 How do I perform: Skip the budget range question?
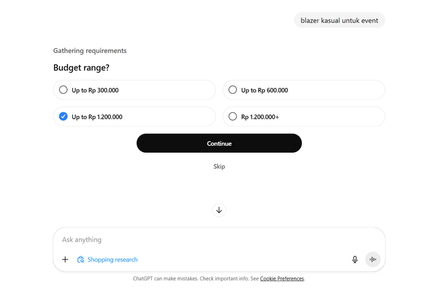point(219,166)
